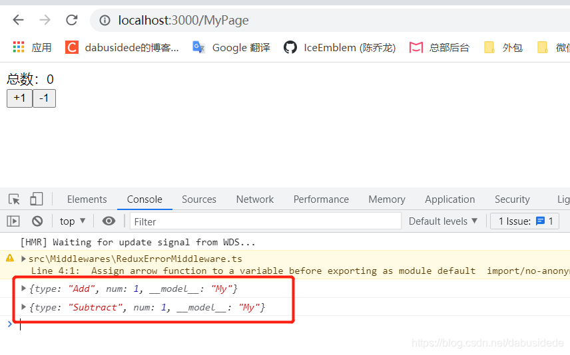Switch to the Sources tab
This screenshot has height=355, width=570.
199,199
